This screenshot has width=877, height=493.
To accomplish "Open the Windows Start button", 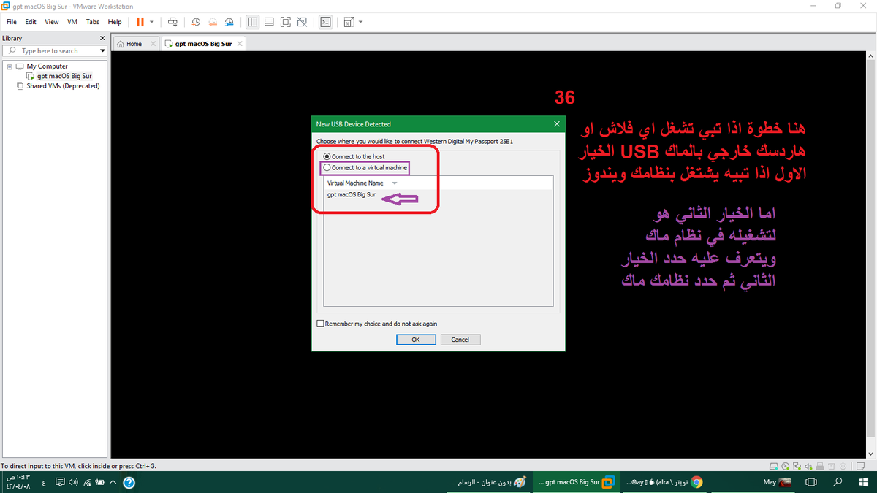I will [x=863, y=482].
